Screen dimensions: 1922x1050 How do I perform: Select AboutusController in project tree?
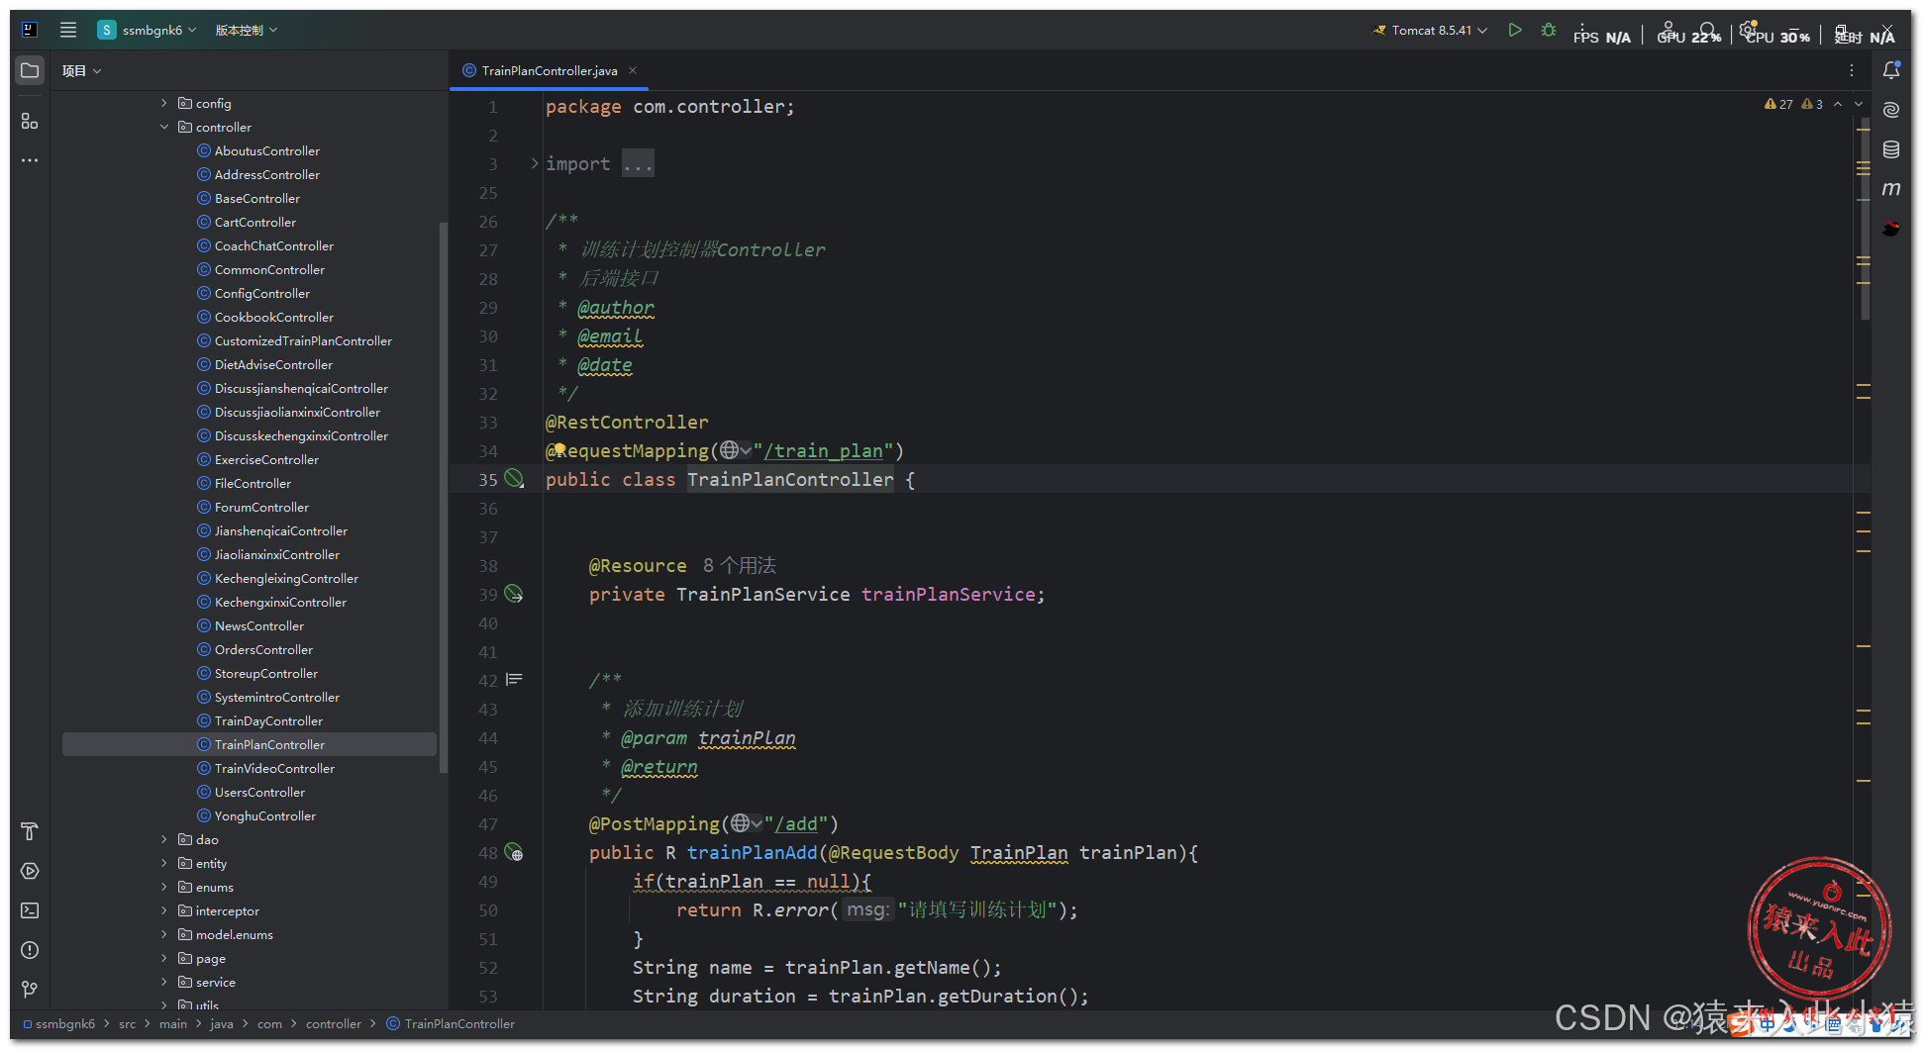coord(266,150)
